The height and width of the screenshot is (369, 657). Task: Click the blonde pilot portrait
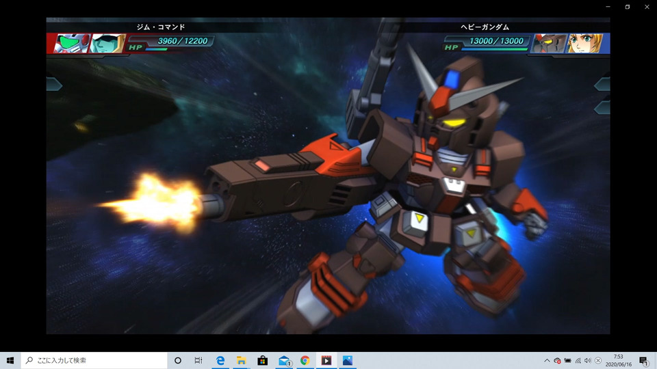point(585,44)
